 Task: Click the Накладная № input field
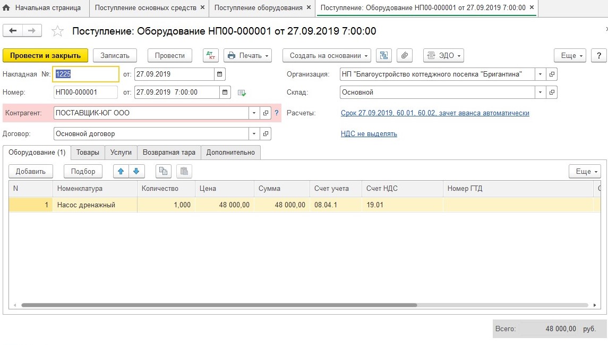click(x=86, y=74)
